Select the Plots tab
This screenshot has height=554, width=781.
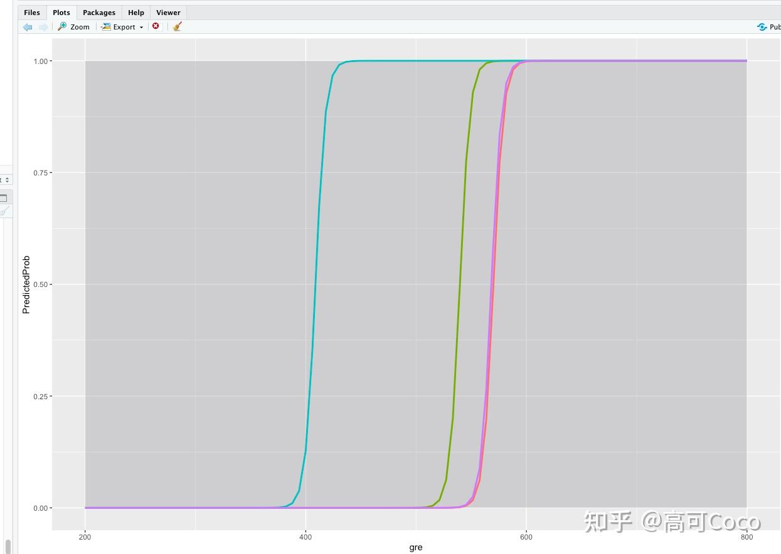(x=61, y=13)
